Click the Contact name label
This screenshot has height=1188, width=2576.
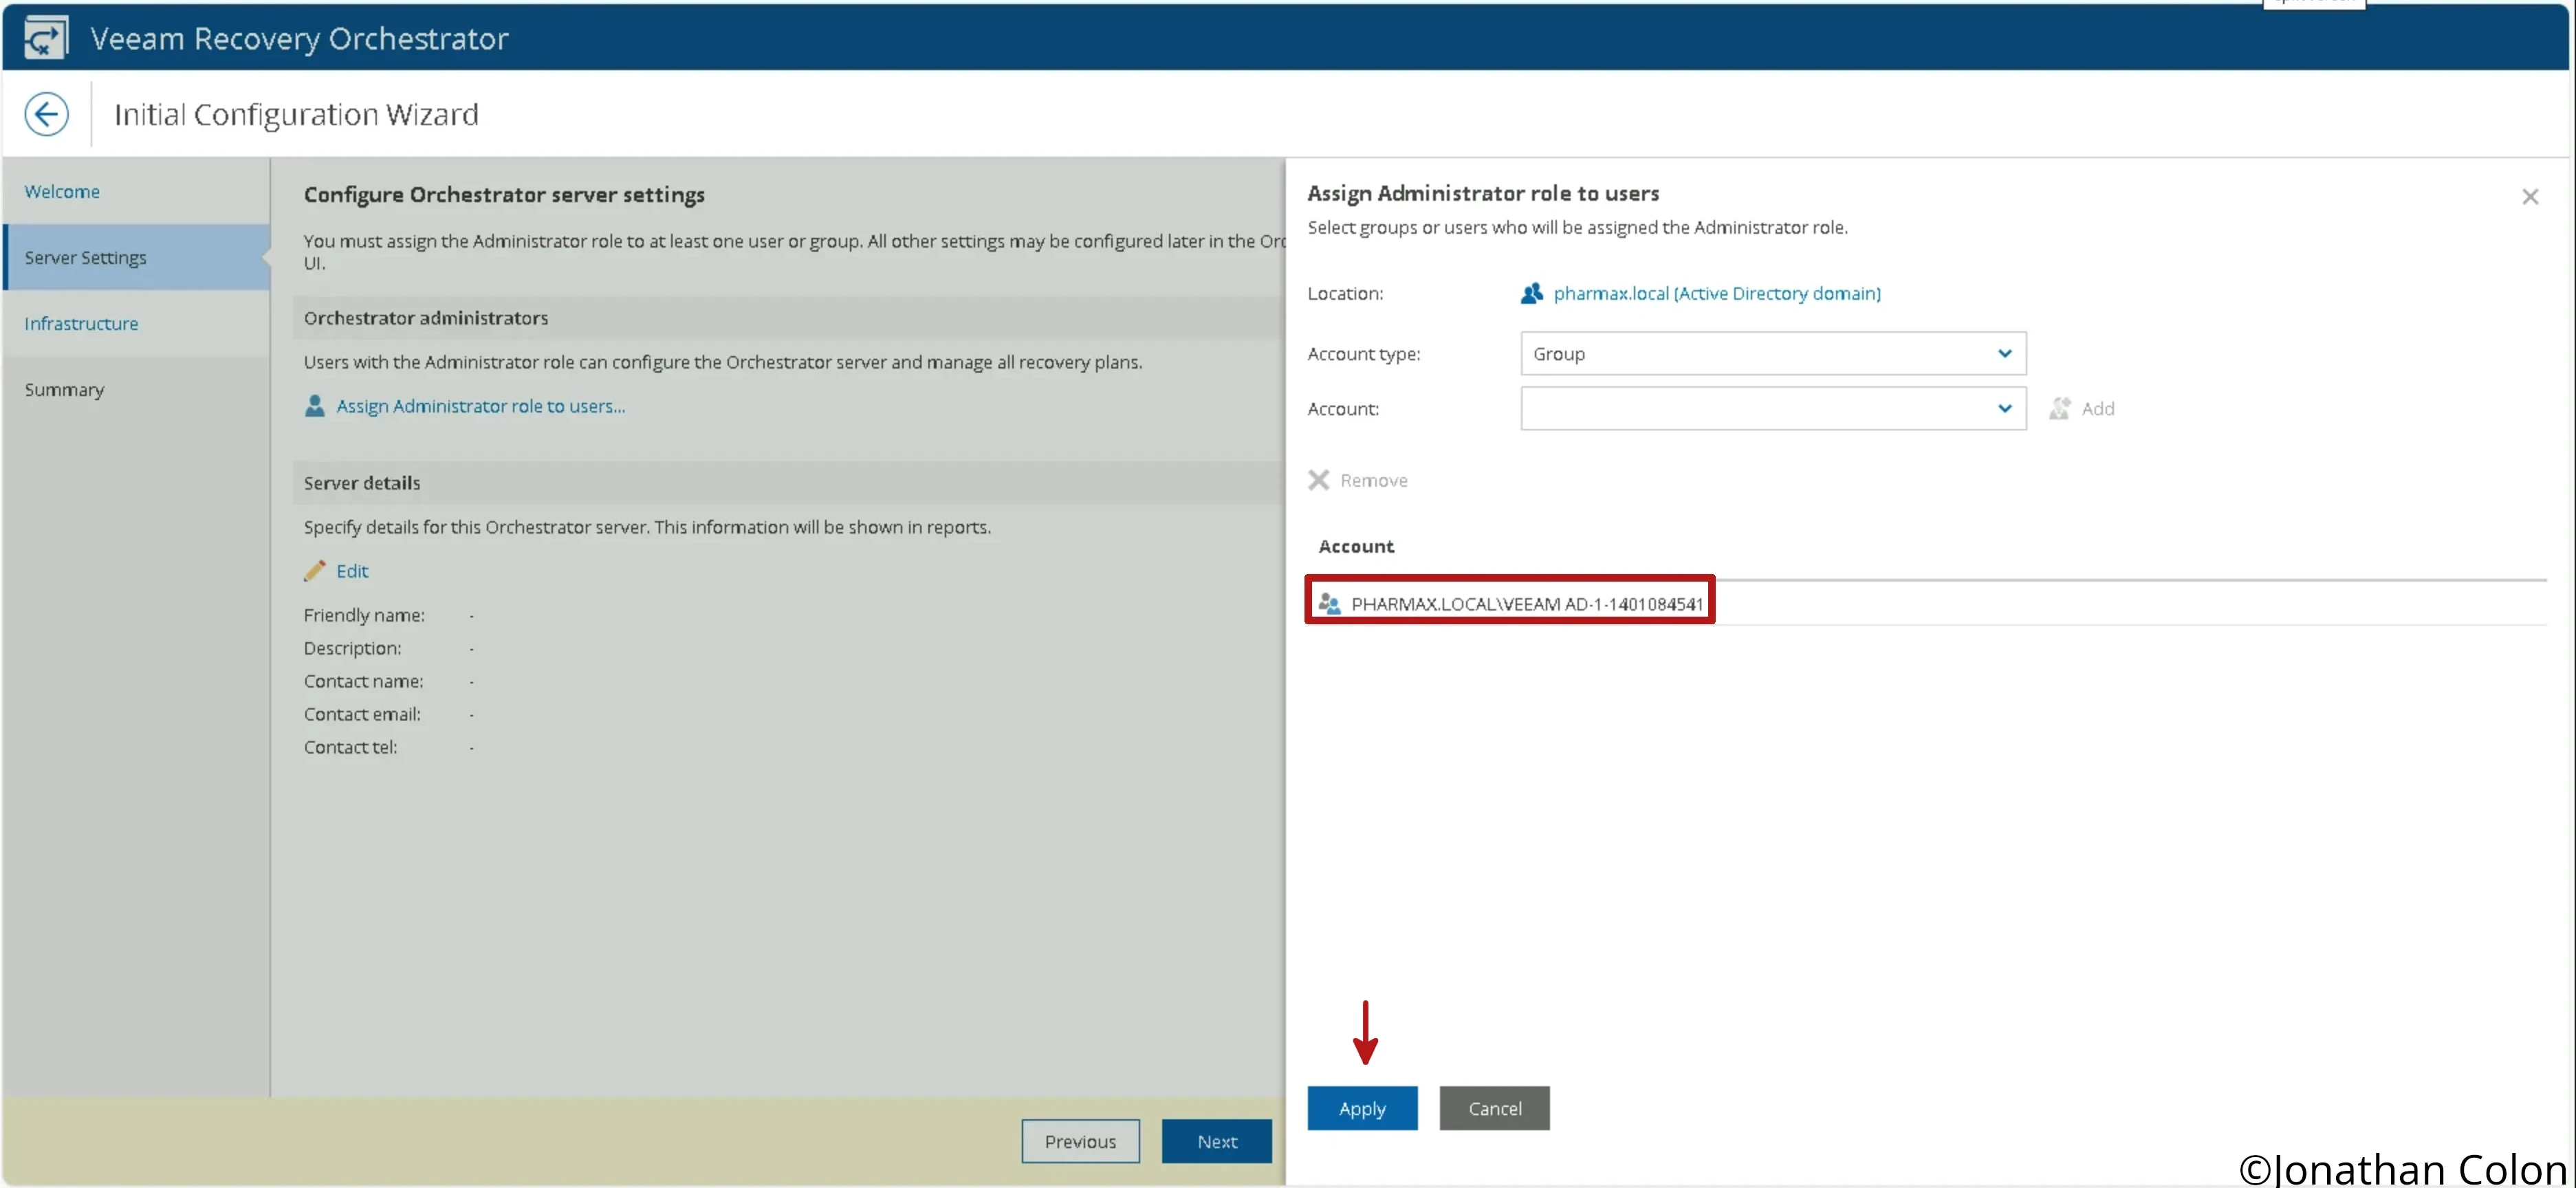(x=363, y=681)
